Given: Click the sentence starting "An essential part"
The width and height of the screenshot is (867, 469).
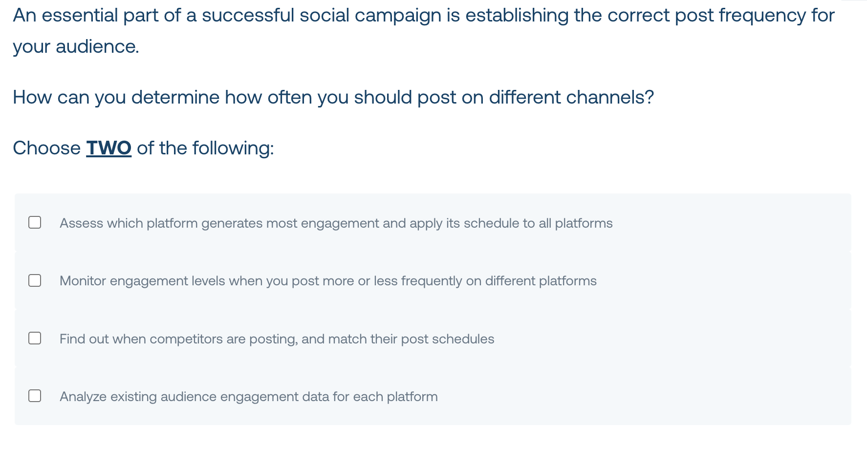Looking at the screenshot, I should pyautogui.click(x=423, y=31).
